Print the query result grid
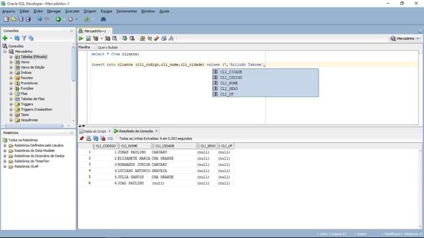 click(89, 138)
